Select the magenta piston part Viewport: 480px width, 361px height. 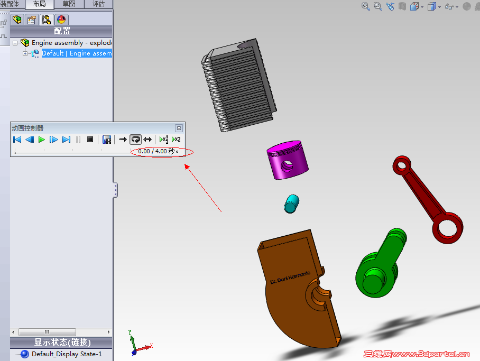[x=287, y=160]
